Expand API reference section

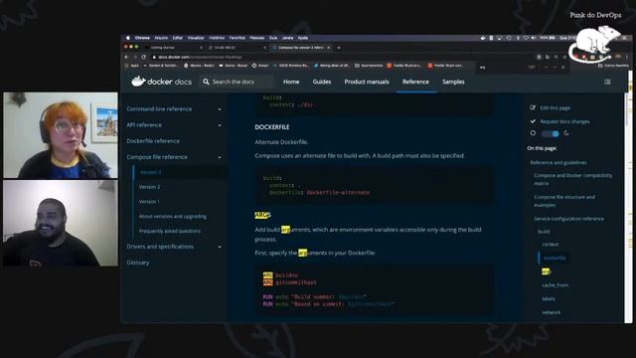coord(220,125)
